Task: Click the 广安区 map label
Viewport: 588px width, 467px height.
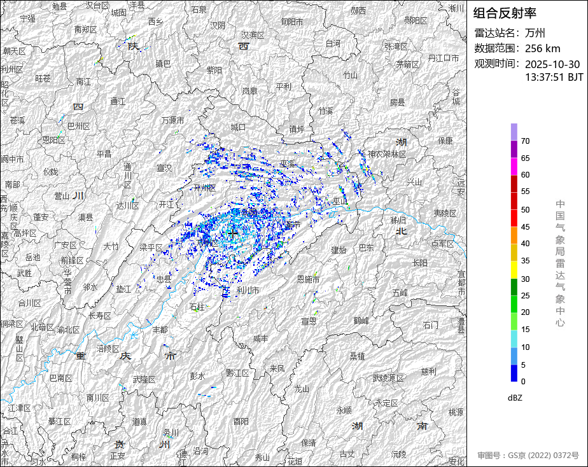Action: click(x=66, y=245)
